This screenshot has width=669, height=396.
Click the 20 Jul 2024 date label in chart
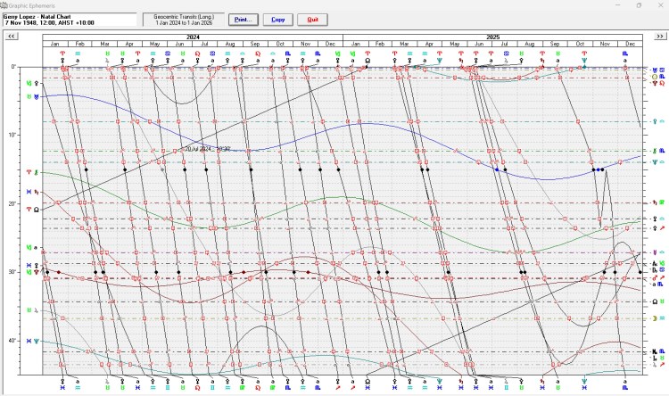click(x=207, y=148)
